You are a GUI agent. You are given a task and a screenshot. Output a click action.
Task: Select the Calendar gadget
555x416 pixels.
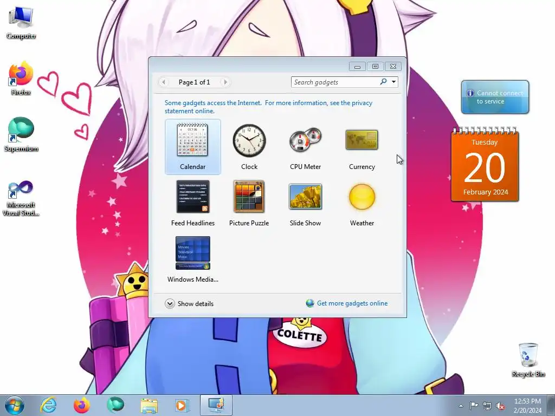point(192,147)
